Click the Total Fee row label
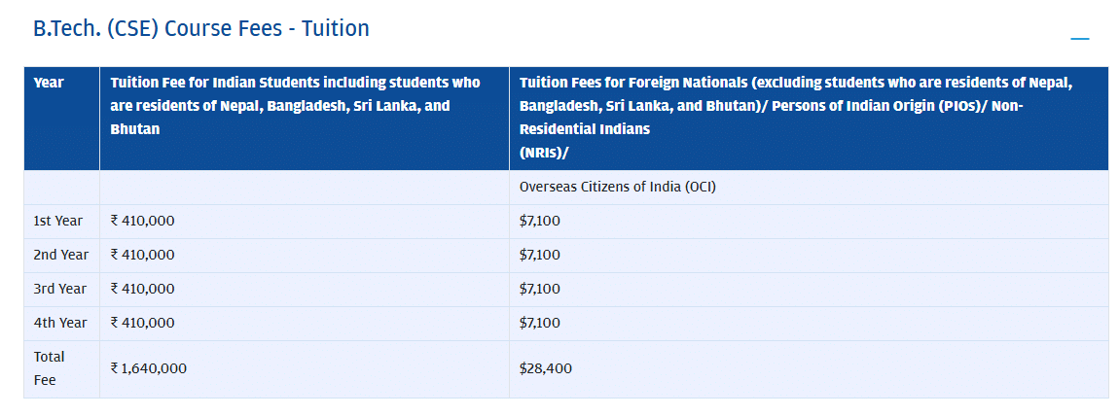The height and width of the screenshot is (416, 1119). tap(50, 368)
